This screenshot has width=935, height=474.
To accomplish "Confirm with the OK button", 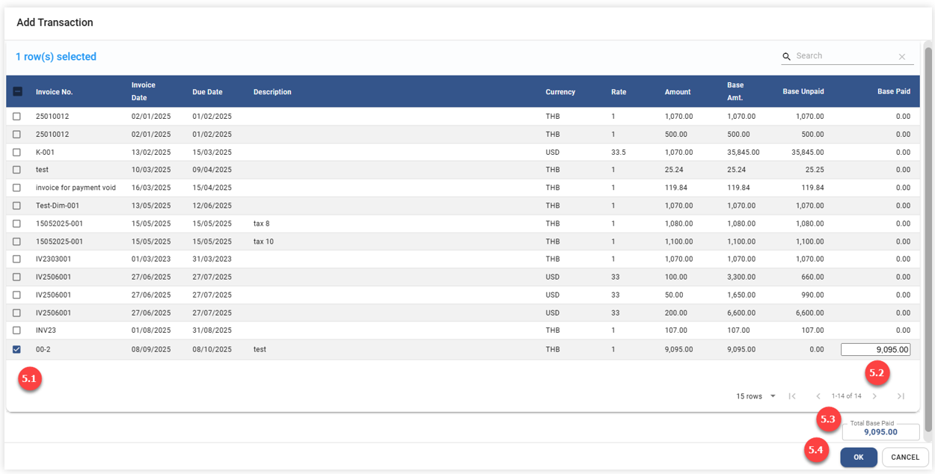I will (x=858, y=457).
